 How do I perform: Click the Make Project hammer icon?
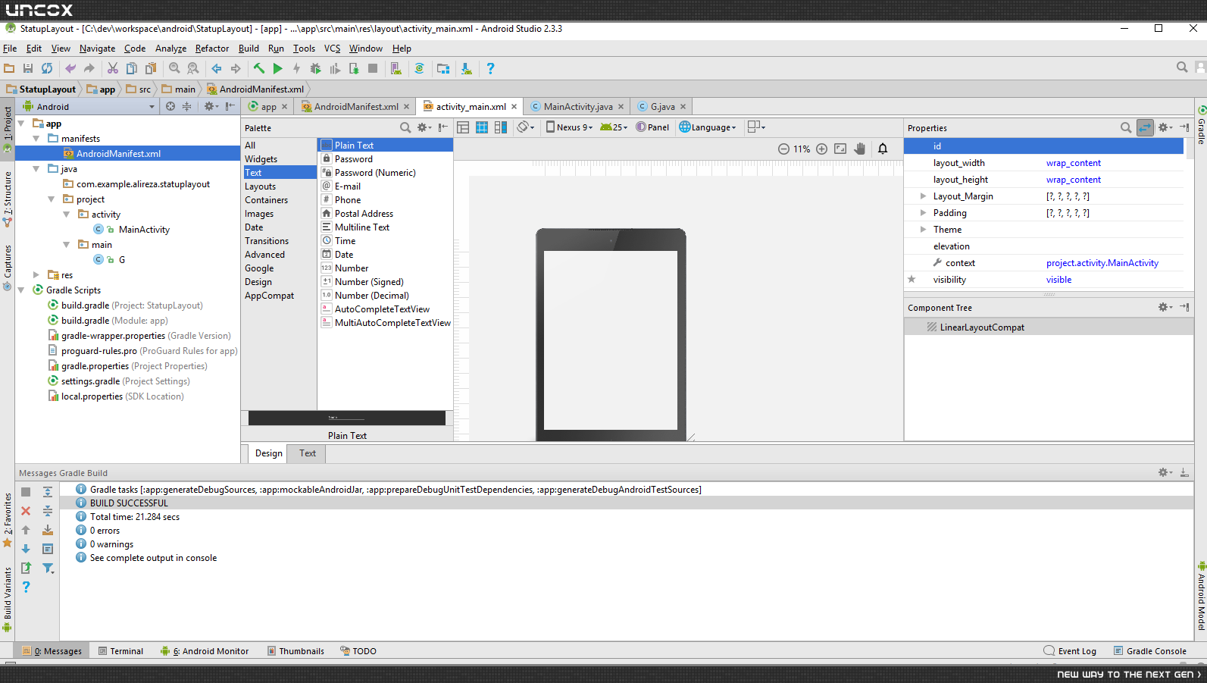pyautogui.click(x=259, y=68)
